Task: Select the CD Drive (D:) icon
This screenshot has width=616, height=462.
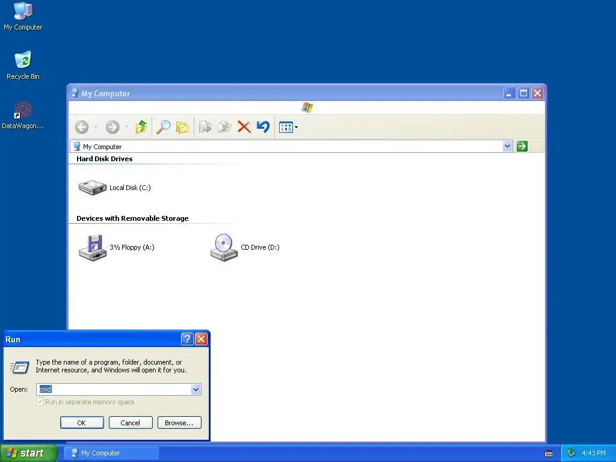Action: point(245,247)
